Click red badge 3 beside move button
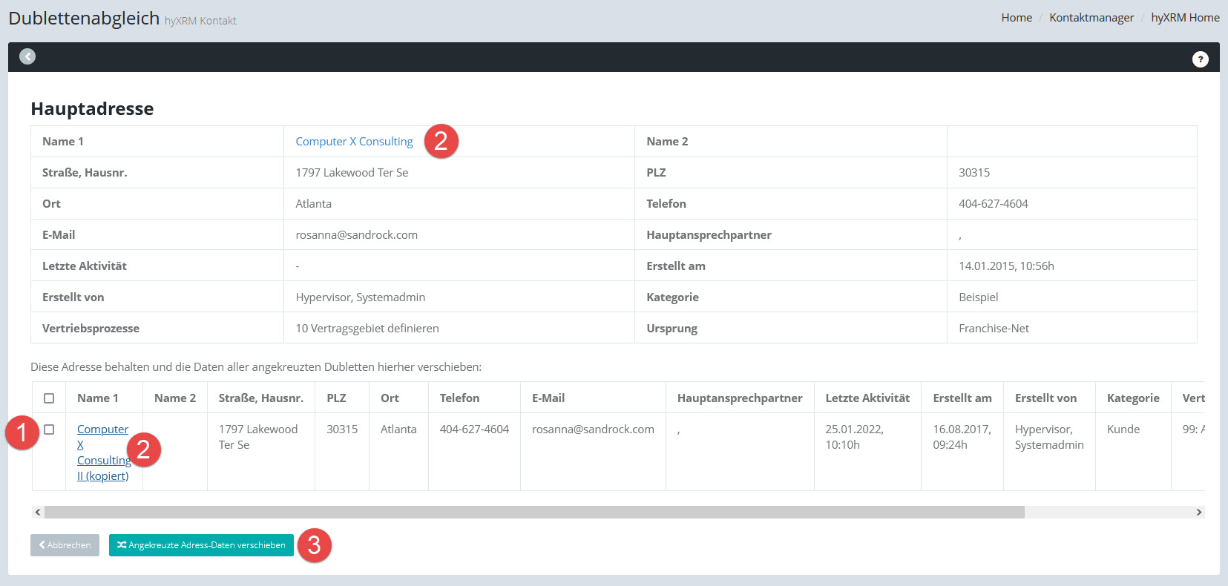 click(314, 545)
